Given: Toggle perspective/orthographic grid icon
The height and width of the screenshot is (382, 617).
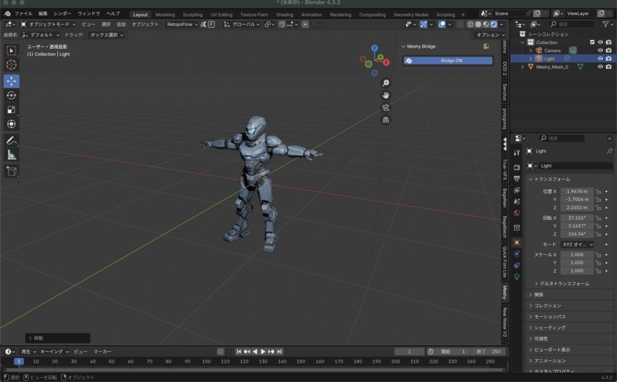Looking at the screenshot, I should pos(386,119).
